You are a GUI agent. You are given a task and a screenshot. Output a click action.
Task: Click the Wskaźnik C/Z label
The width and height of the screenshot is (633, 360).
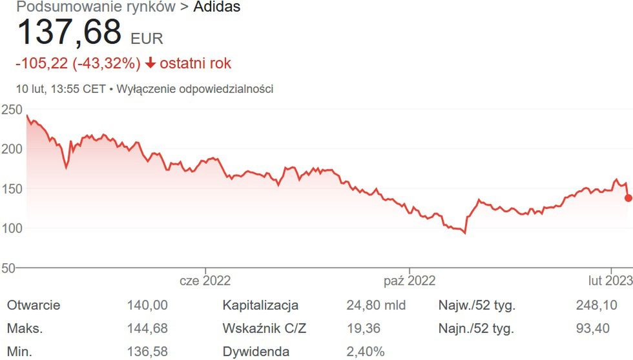click(264, 328)
